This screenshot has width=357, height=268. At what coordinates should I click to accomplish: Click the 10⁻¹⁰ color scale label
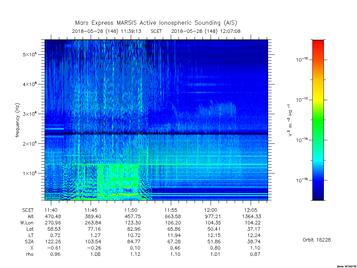click(x=302, y=59)
